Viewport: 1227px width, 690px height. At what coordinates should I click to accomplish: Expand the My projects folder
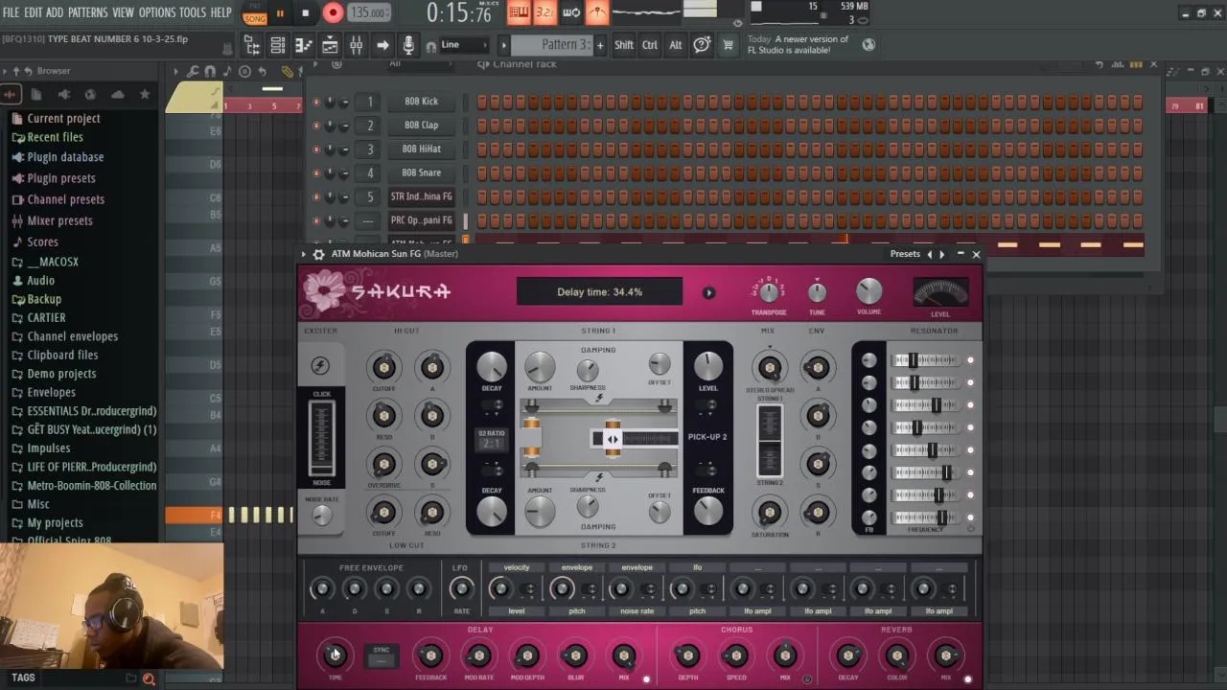(55, 522)
